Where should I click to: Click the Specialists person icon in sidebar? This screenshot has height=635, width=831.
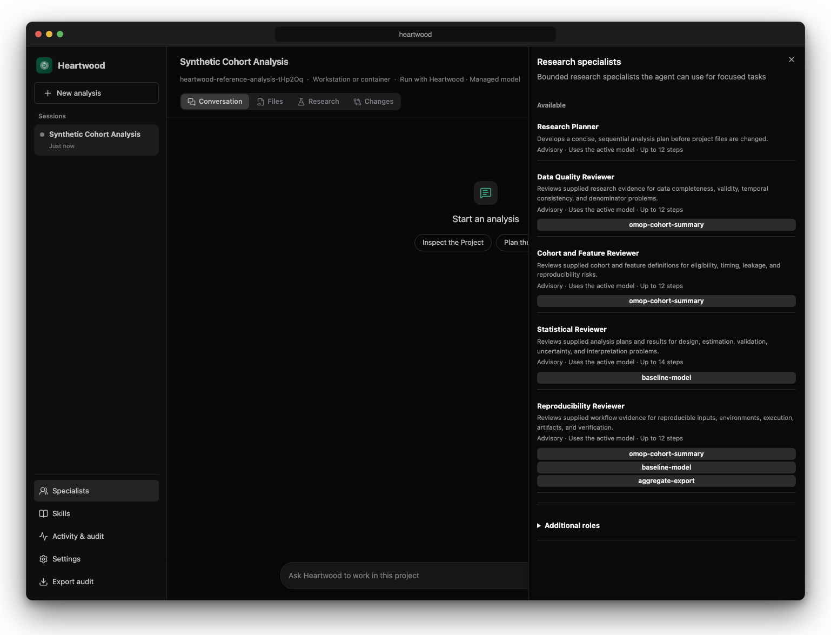(44, 491)
